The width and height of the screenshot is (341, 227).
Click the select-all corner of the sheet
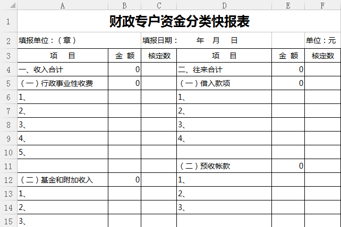click(x=8, y=6)
